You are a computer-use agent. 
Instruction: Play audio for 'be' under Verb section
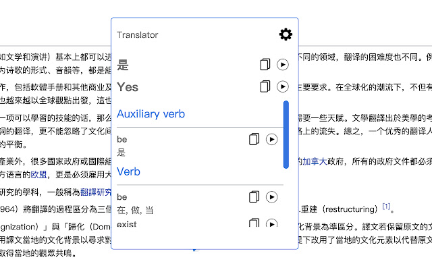click(271, 197)
